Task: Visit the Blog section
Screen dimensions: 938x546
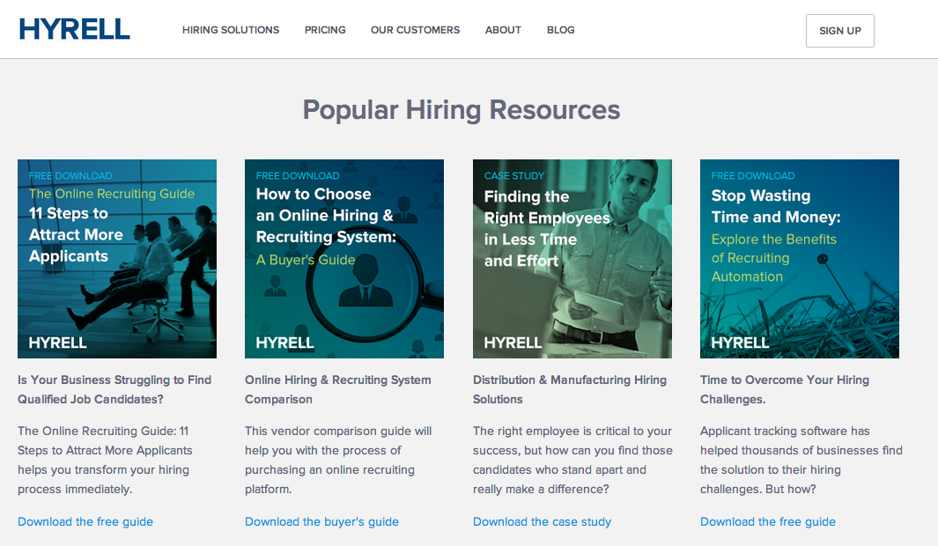Action: (x=560, y=30)
